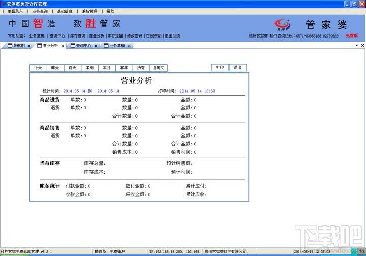Click the 查询中心 shortcut in 常用功能
Image resolution: width=366 pixels, height=256 pixels.
(57, 36)
